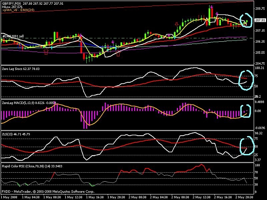Click the -0.6696 value on MACD scale
This screenshot has width=267, height=200.
260,128
